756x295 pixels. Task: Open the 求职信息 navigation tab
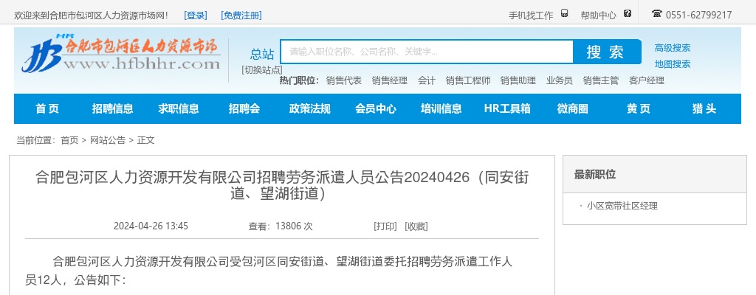click(179, 109)
